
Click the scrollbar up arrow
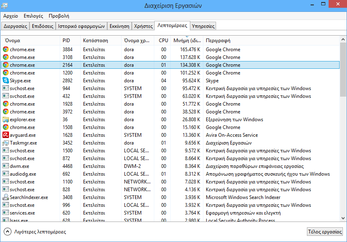[343, 39]
